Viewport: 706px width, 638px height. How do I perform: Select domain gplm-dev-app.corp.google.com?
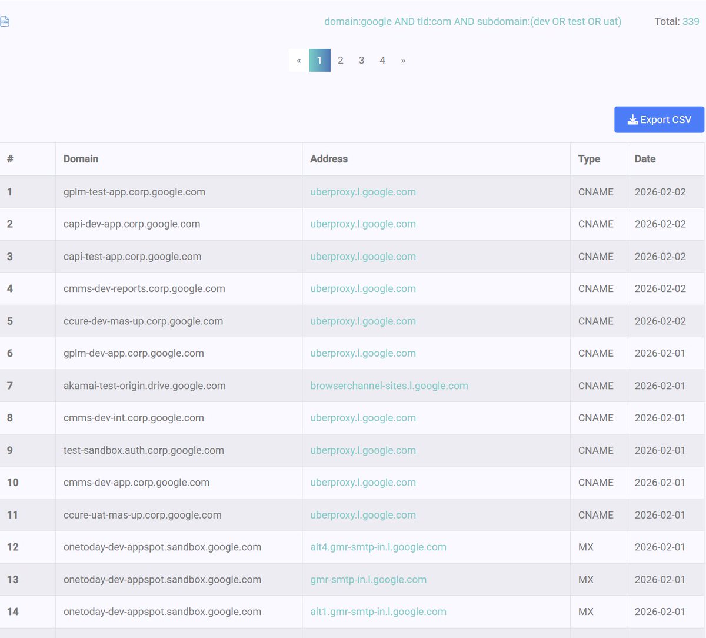coord(134,353)
